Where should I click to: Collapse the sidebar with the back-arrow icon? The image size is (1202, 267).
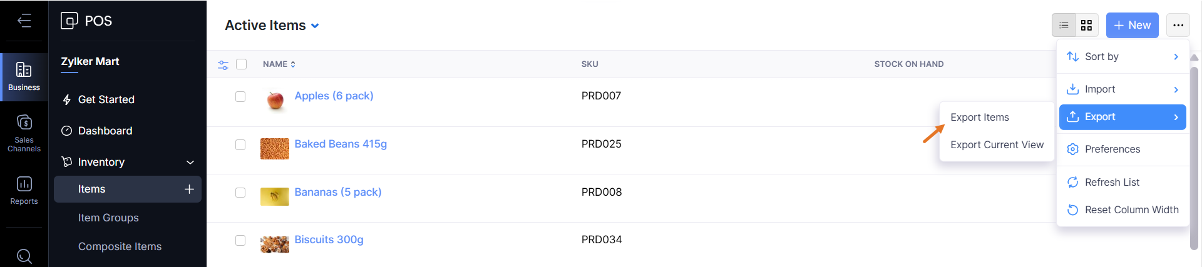[x=24, y=21]
